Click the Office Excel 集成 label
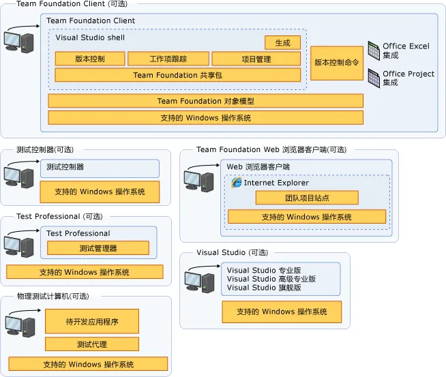This screenshot has height=377, width=446. [x=406, y=50]
